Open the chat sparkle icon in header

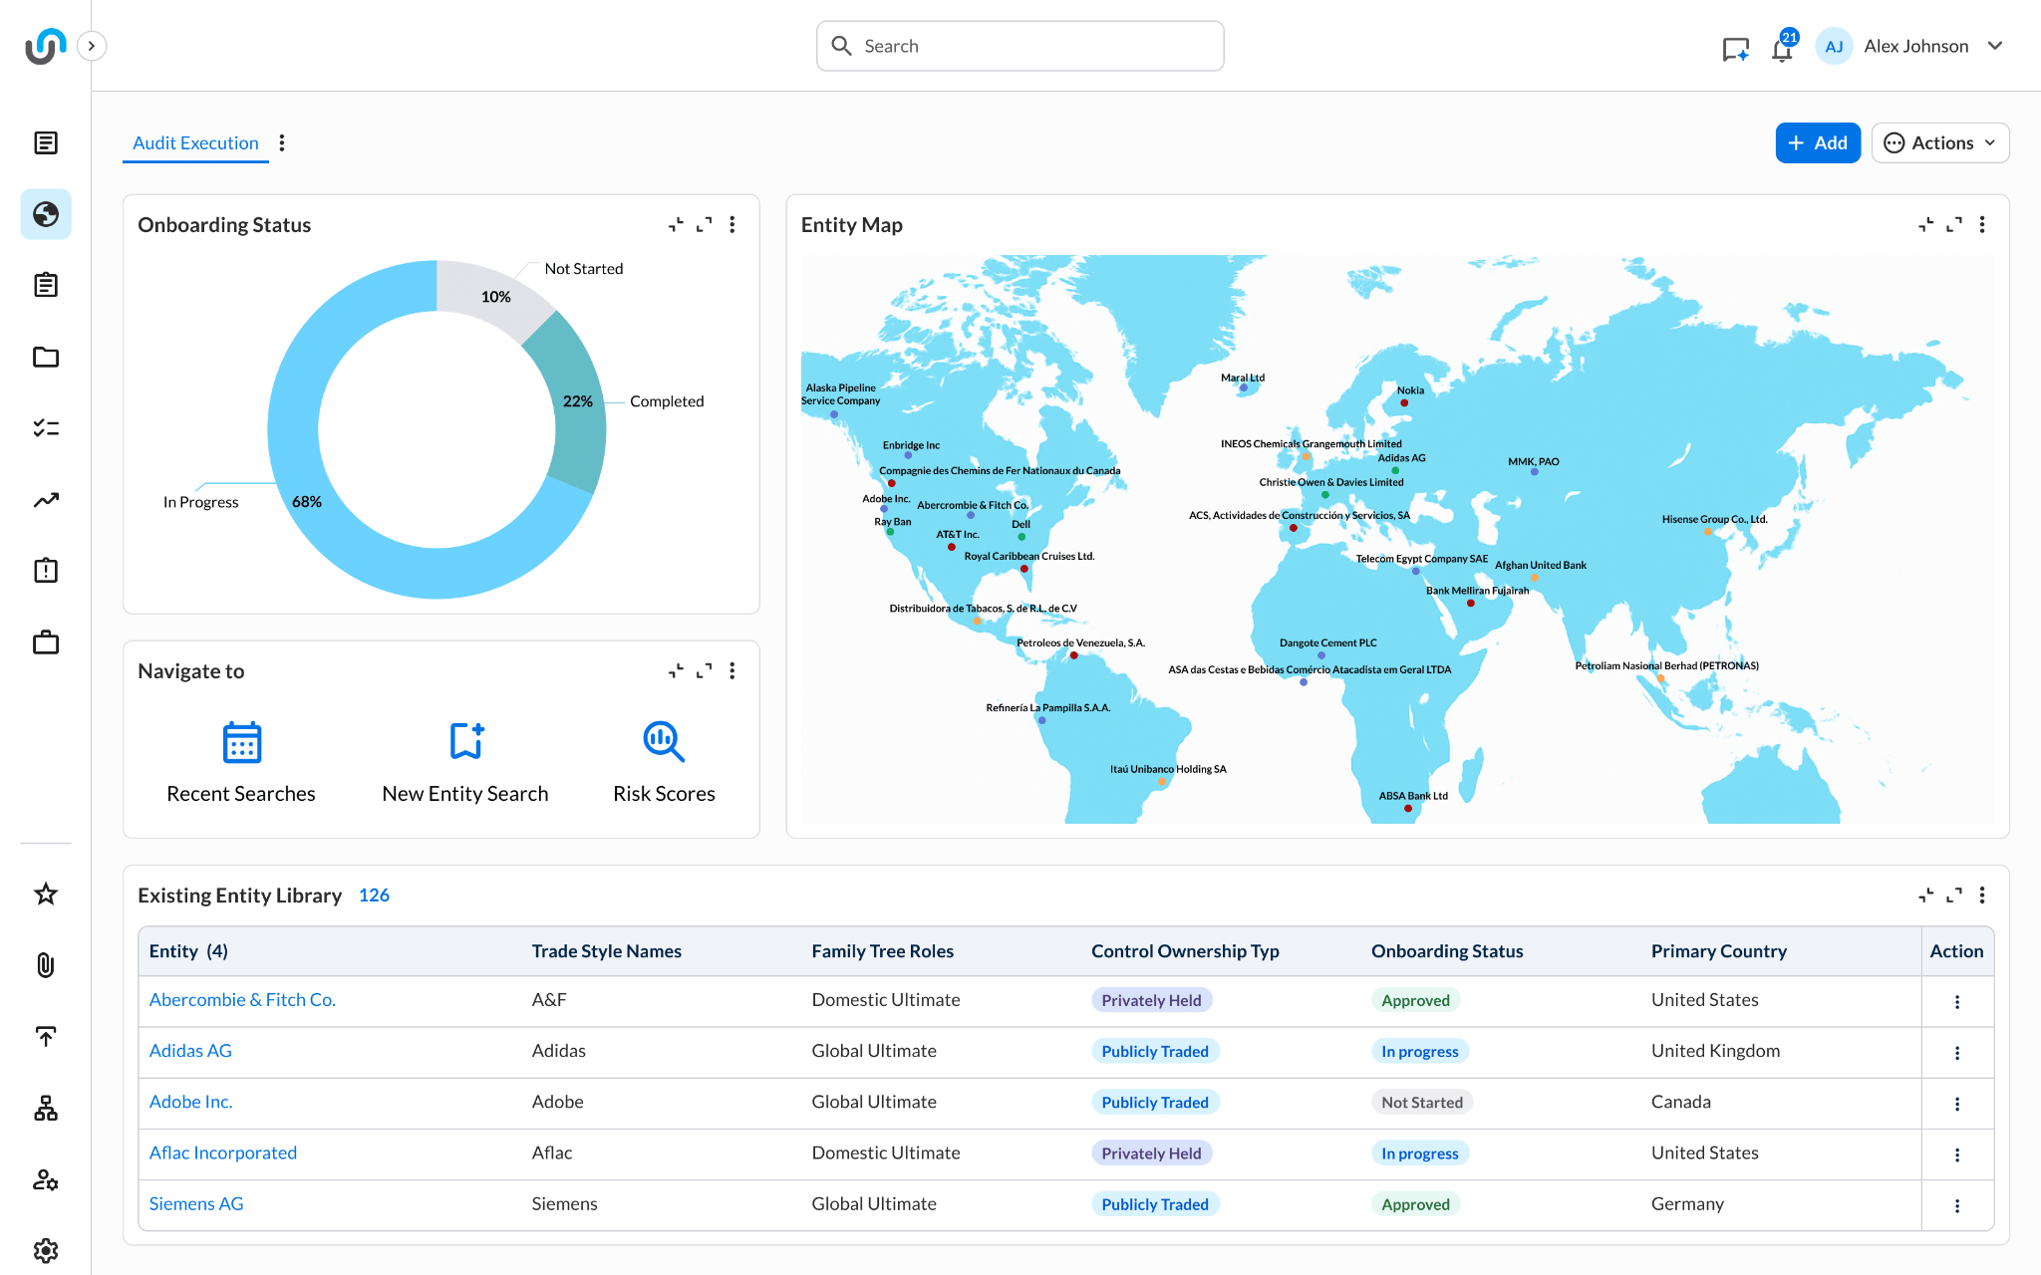(x=1735, y=48)
